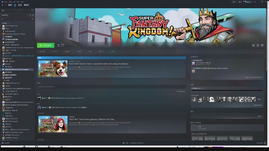Screen dimensions: 269x151
Task: Open the games and software filter dropdown
Action: click(14, 15)
